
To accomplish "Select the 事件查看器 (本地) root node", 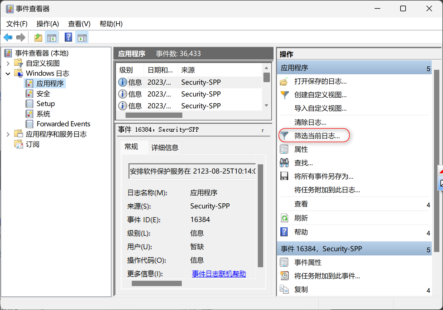I will coord(42,53).
